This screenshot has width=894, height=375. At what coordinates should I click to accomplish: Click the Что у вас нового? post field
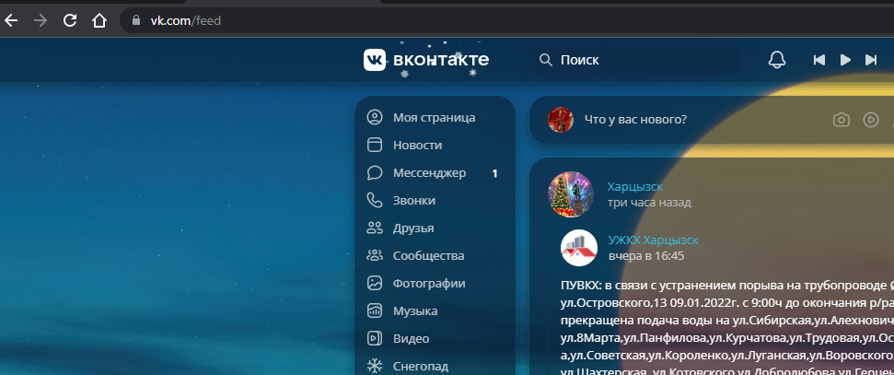[x=635, y=120]
